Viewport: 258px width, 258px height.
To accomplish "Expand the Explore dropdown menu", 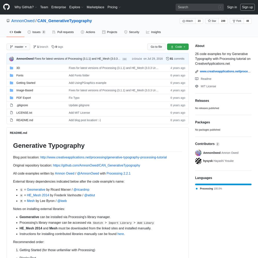I will click(x=76, y=7).
